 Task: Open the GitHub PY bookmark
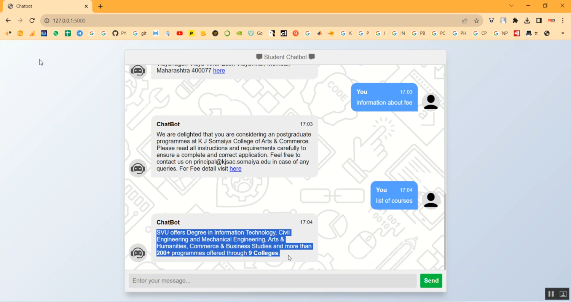point(120,33)
